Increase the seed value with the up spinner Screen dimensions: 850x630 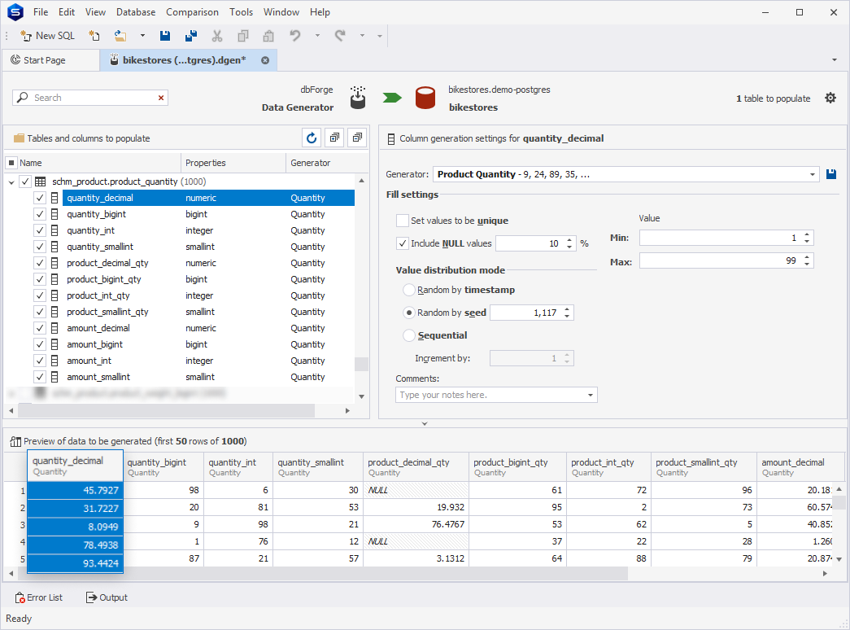[x=567, y=309]
